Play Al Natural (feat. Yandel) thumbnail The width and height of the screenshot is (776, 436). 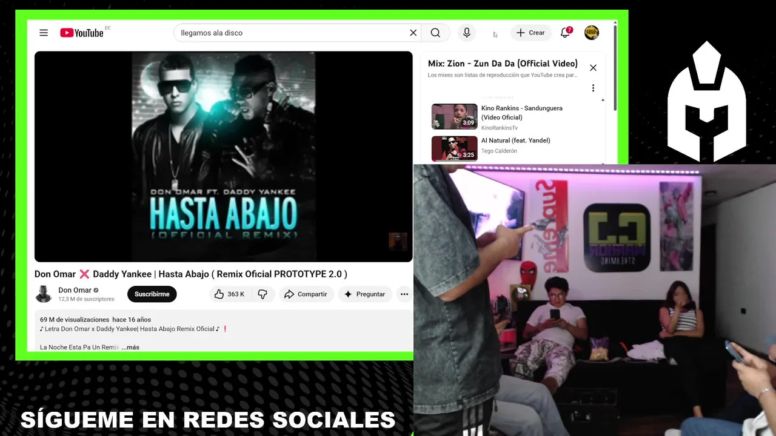[454, 148]
